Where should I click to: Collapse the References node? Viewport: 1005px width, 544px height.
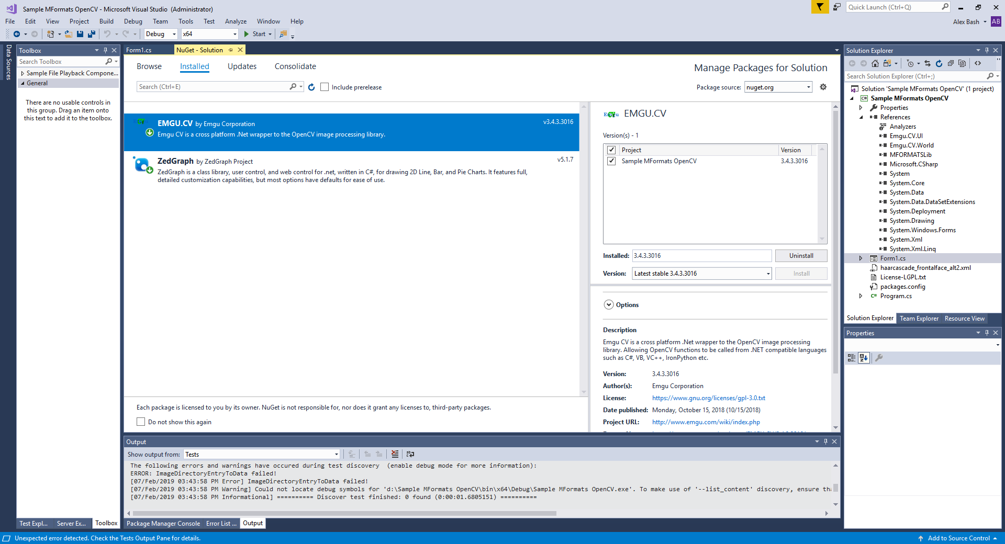coord(861,117)
